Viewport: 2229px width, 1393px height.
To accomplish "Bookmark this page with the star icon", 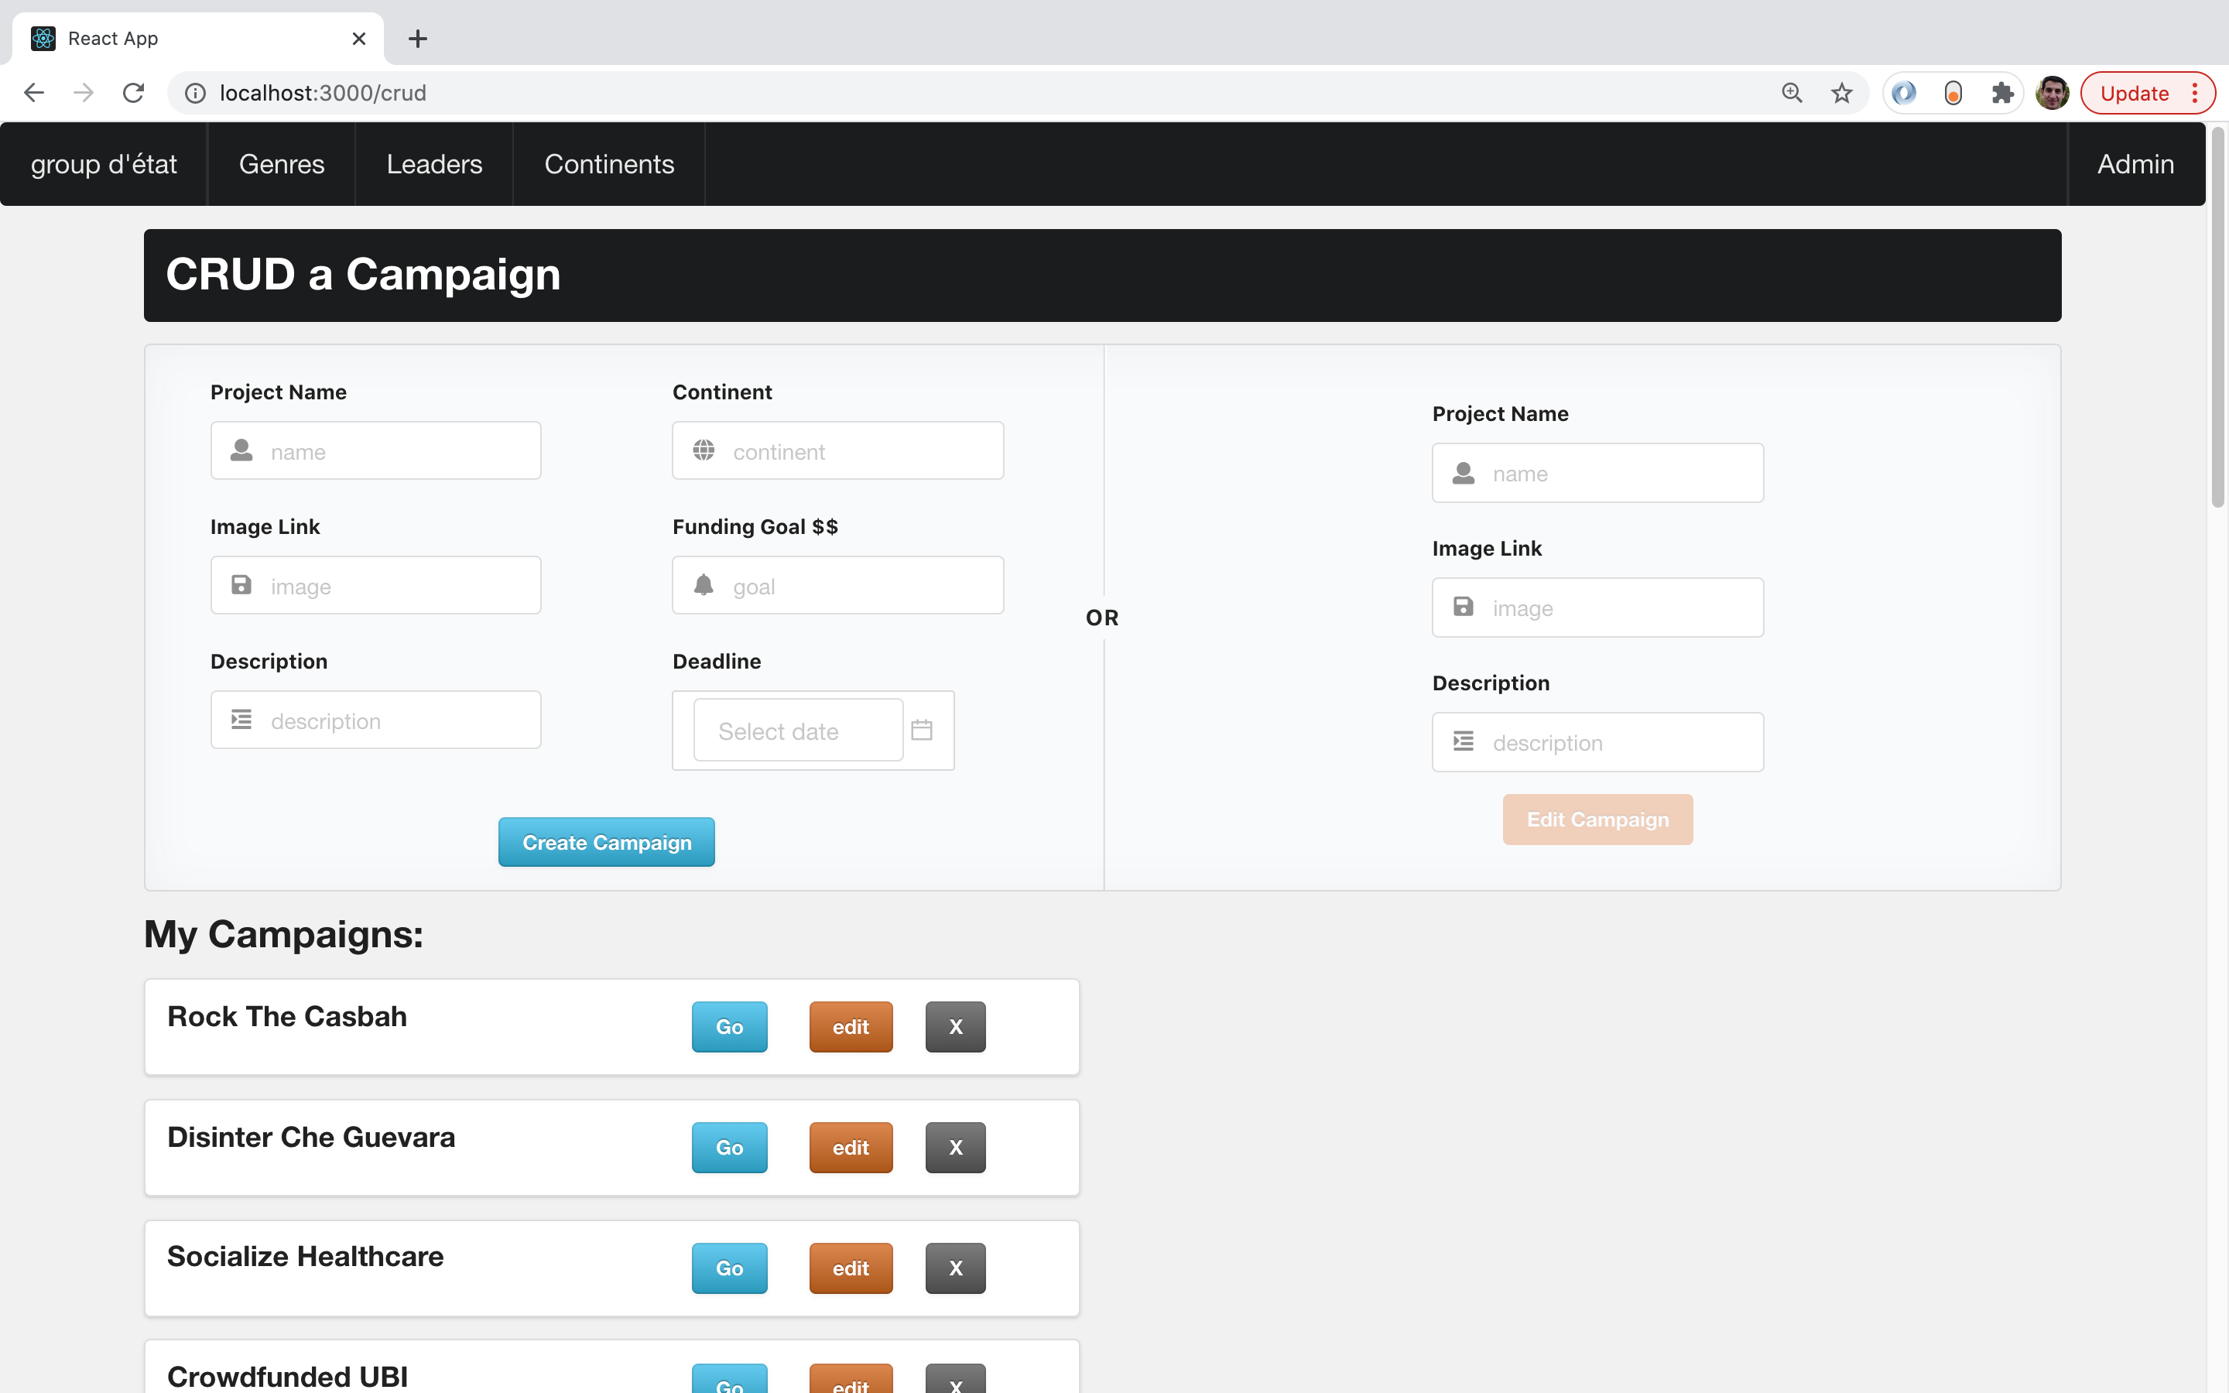I will tap(1841, 93).
